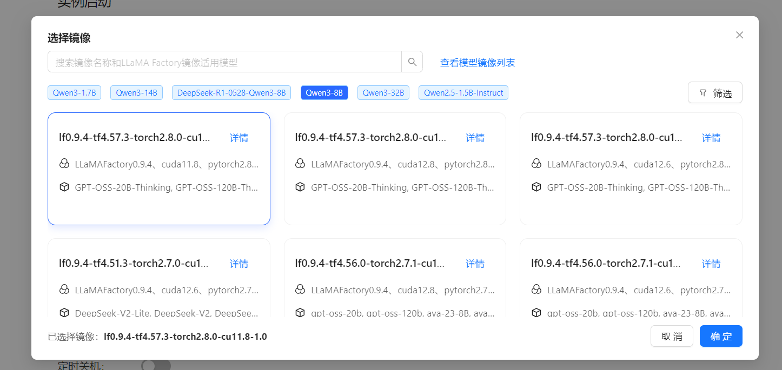Cancel with the 取消 button

(672, 336)
